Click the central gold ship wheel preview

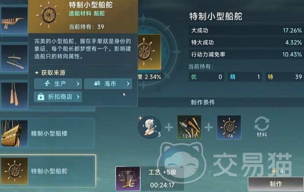pos(149,52)
